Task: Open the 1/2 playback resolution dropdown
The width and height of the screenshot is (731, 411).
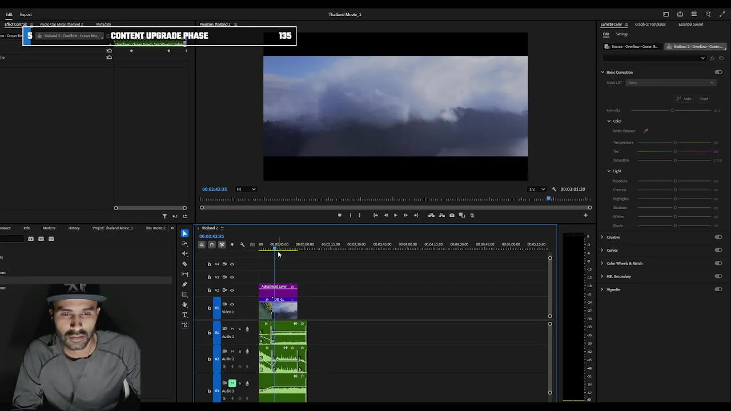Action: click(x=537, y=189)
